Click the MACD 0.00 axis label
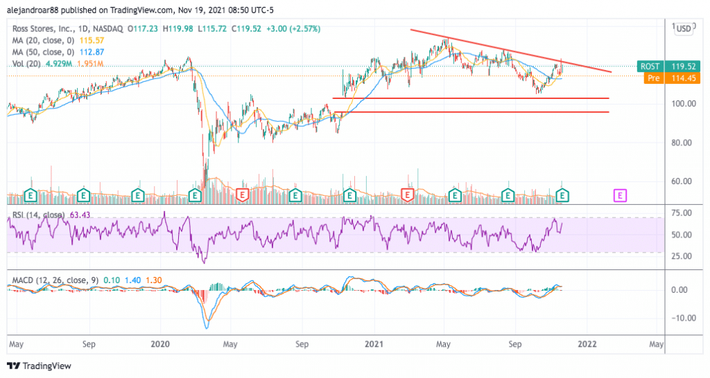This screenshot has height=378, width=710. click(x=679, y=290)
